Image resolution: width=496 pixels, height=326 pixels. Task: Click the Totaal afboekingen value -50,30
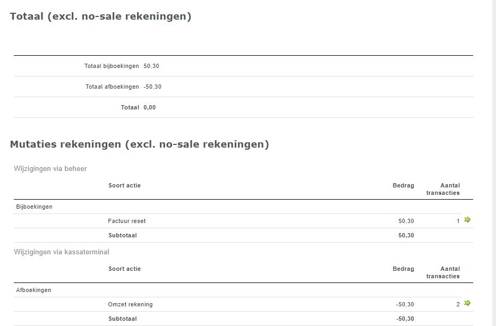152,87
